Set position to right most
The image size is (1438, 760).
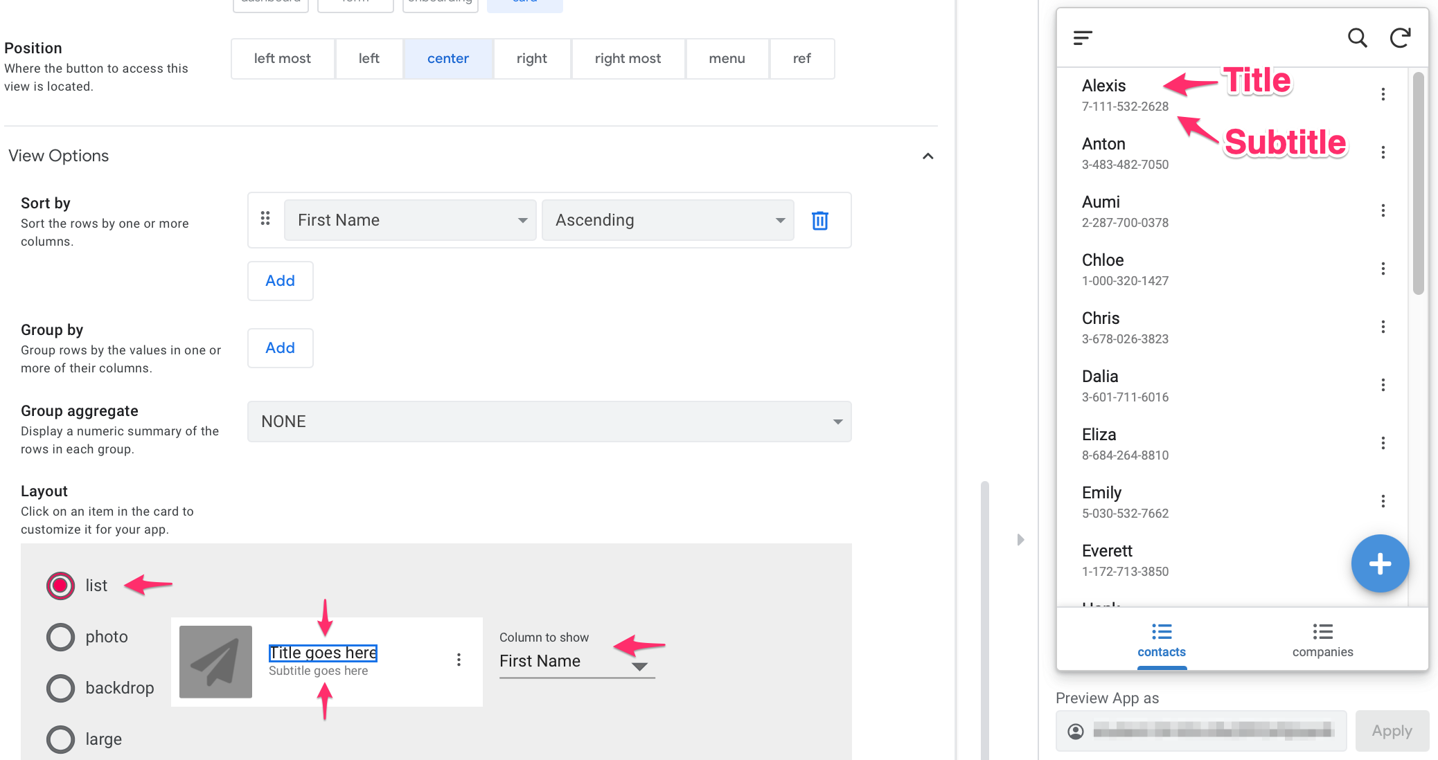[x=628, y=59]
